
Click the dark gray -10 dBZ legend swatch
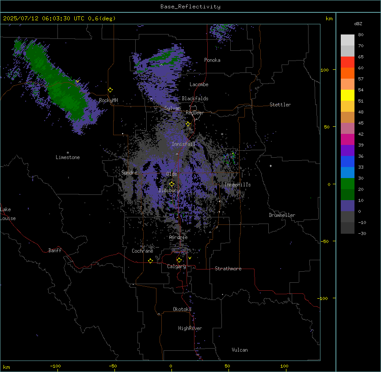[x=347, y=228]
